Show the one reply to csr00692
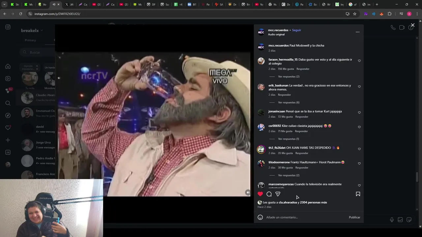Image resolution: width=422 pixels, height=237 pixels. pyautogui.click(x=288, y=139)
